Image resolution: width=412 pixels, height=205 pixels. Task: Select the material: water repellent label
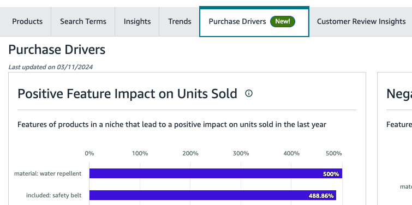click(x=48, y=173)
